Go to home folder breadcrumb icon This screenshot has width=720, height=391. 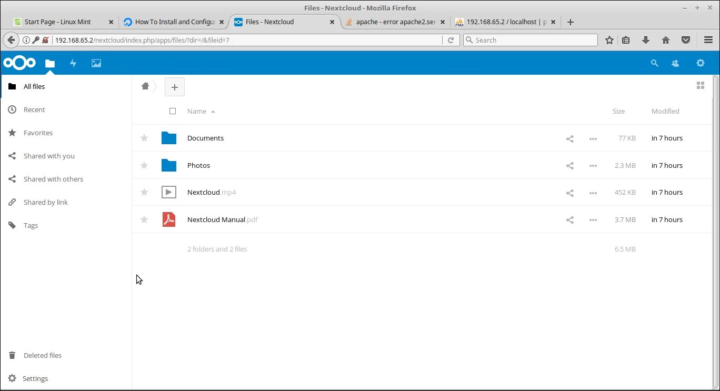coord(145,86)
